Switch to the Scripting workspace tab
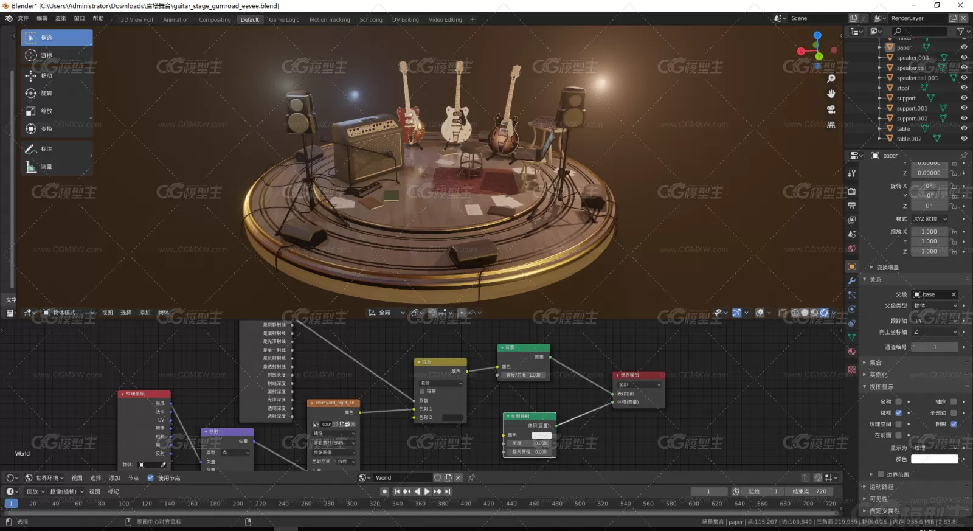 click(370, 19)
